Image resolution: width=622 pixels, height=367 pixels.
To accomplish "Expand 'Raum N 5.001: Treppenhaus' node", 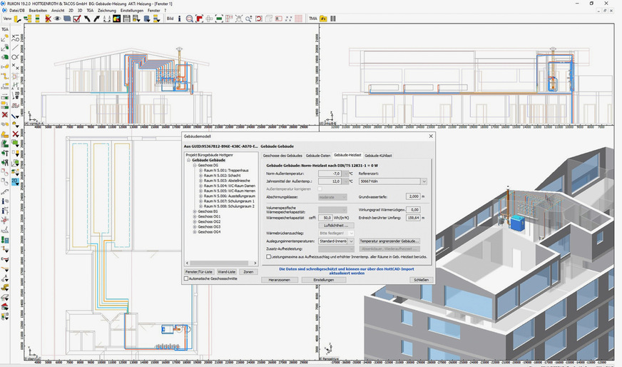I will (200, 171).
